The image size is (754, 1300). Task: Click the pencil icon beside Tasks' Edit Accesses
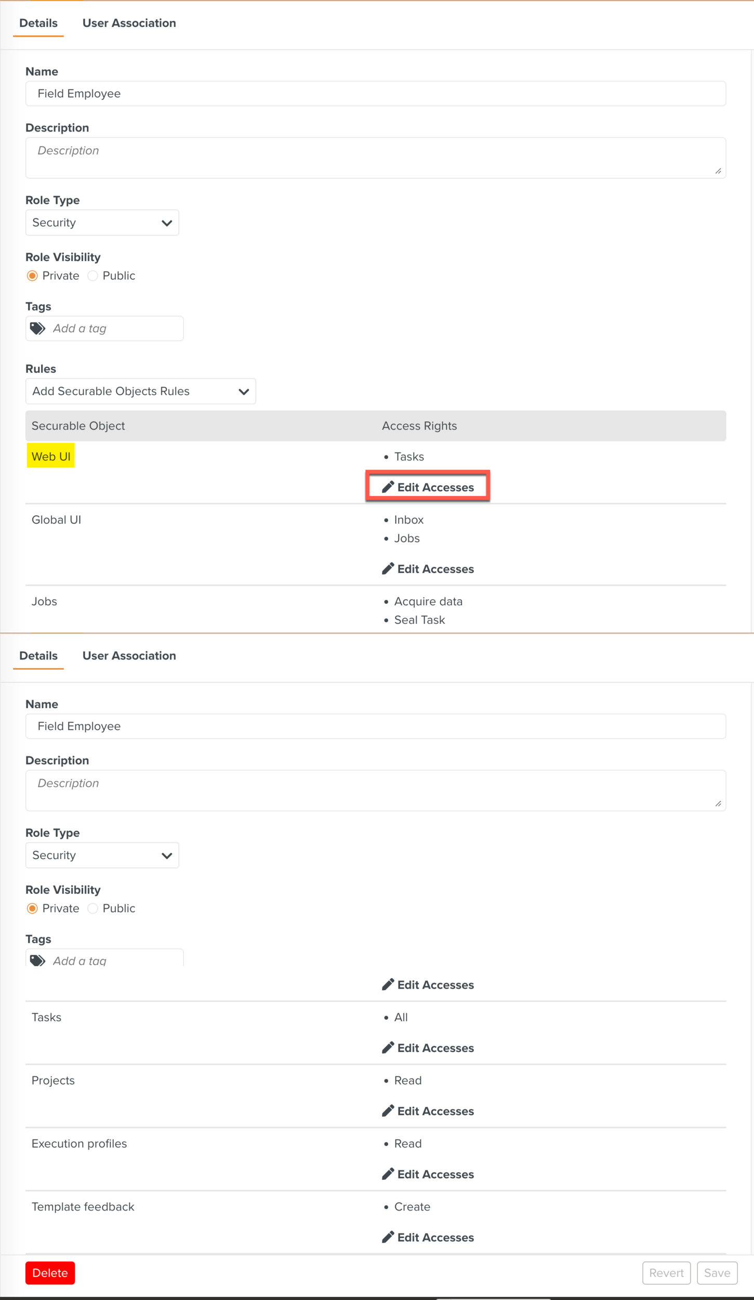click(x=388, y=1047)
